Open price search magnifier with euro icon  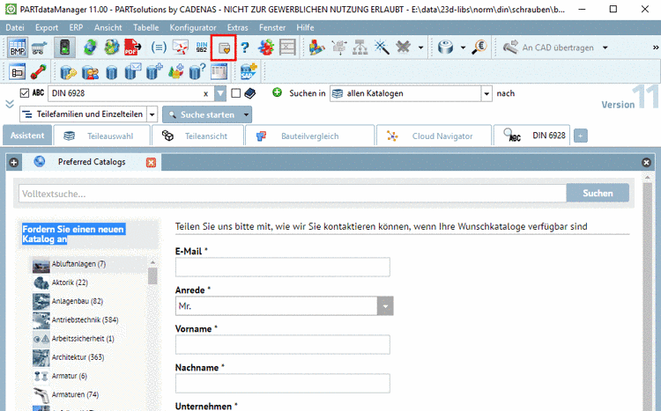[479, 48]
